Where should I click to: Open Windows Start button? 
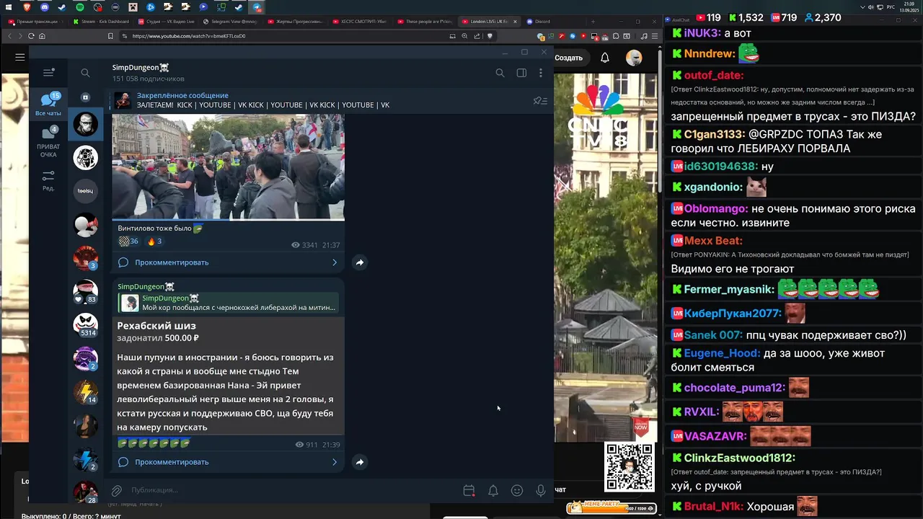8,7
